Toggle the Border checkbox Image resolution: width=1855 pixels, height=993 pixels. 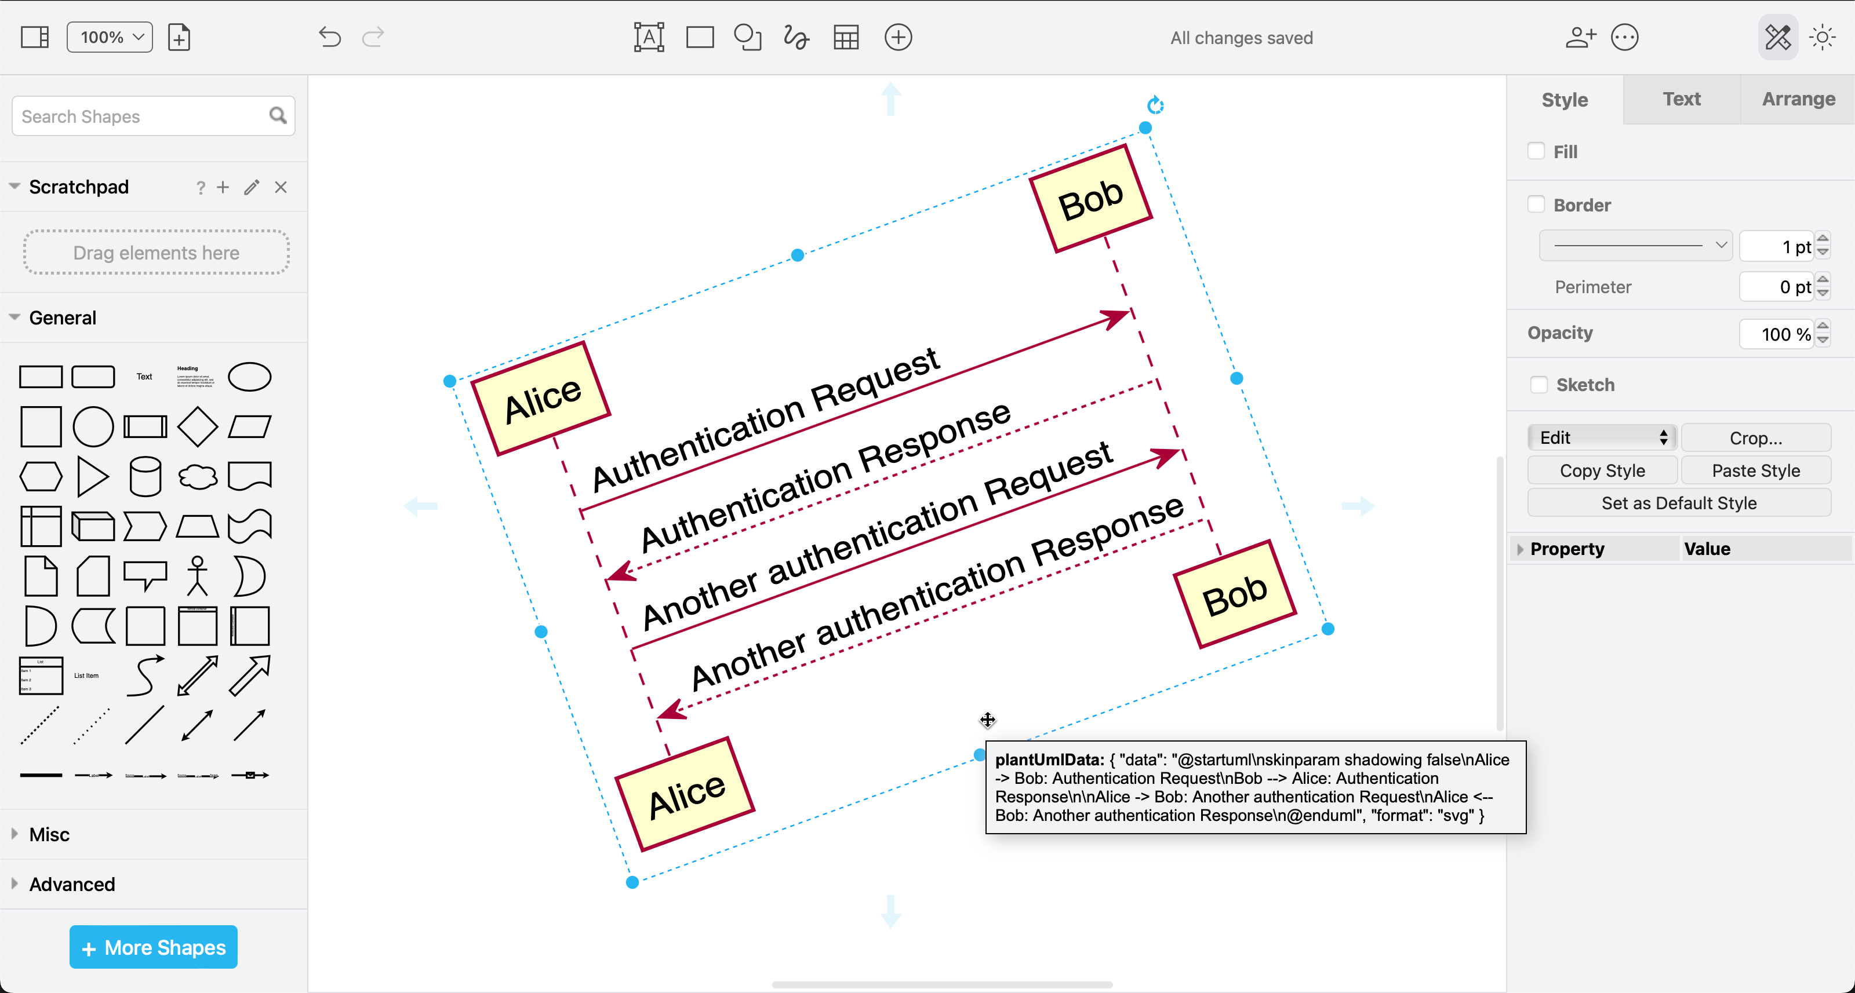point(1536,203)
